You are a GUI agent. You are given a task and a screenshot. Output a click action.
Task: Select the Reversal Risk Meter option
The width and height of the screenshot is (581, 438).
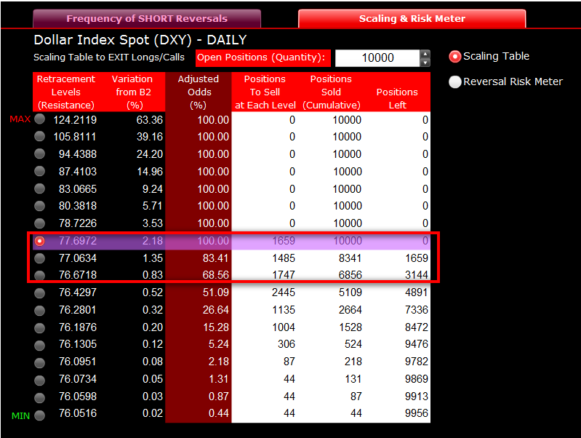coord(454,81)
